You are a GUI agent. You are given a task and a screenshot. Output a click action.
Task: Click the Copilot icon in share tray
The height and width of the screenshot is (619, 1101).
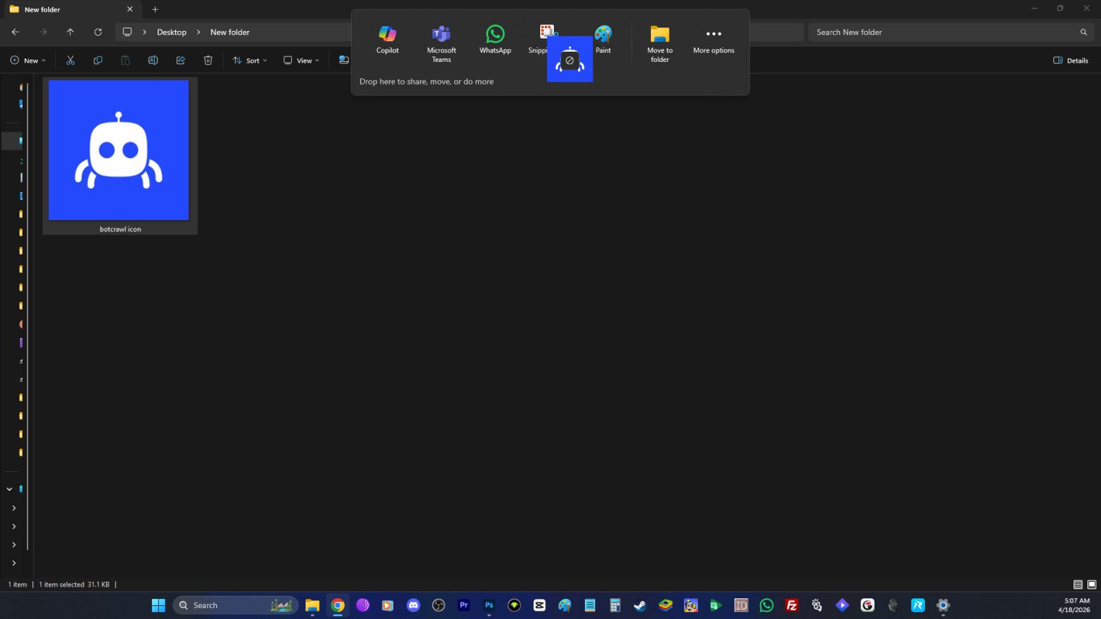pos(387,35)
